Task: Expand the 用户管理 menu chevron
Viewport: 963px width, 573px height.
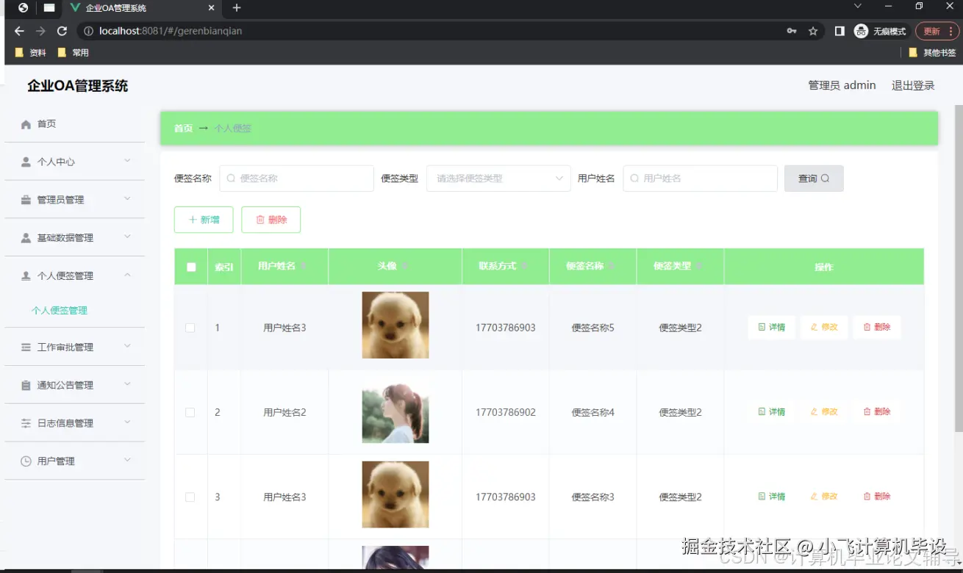Action: pyautogui.click(x=127, y=461)
